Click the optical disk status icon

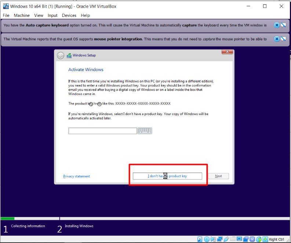(207, 239)
